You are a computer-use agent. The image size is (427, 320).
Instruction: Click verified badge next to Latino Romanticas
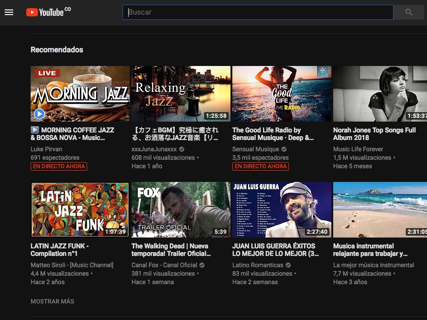pyautogui.click(x=288, y=265)
